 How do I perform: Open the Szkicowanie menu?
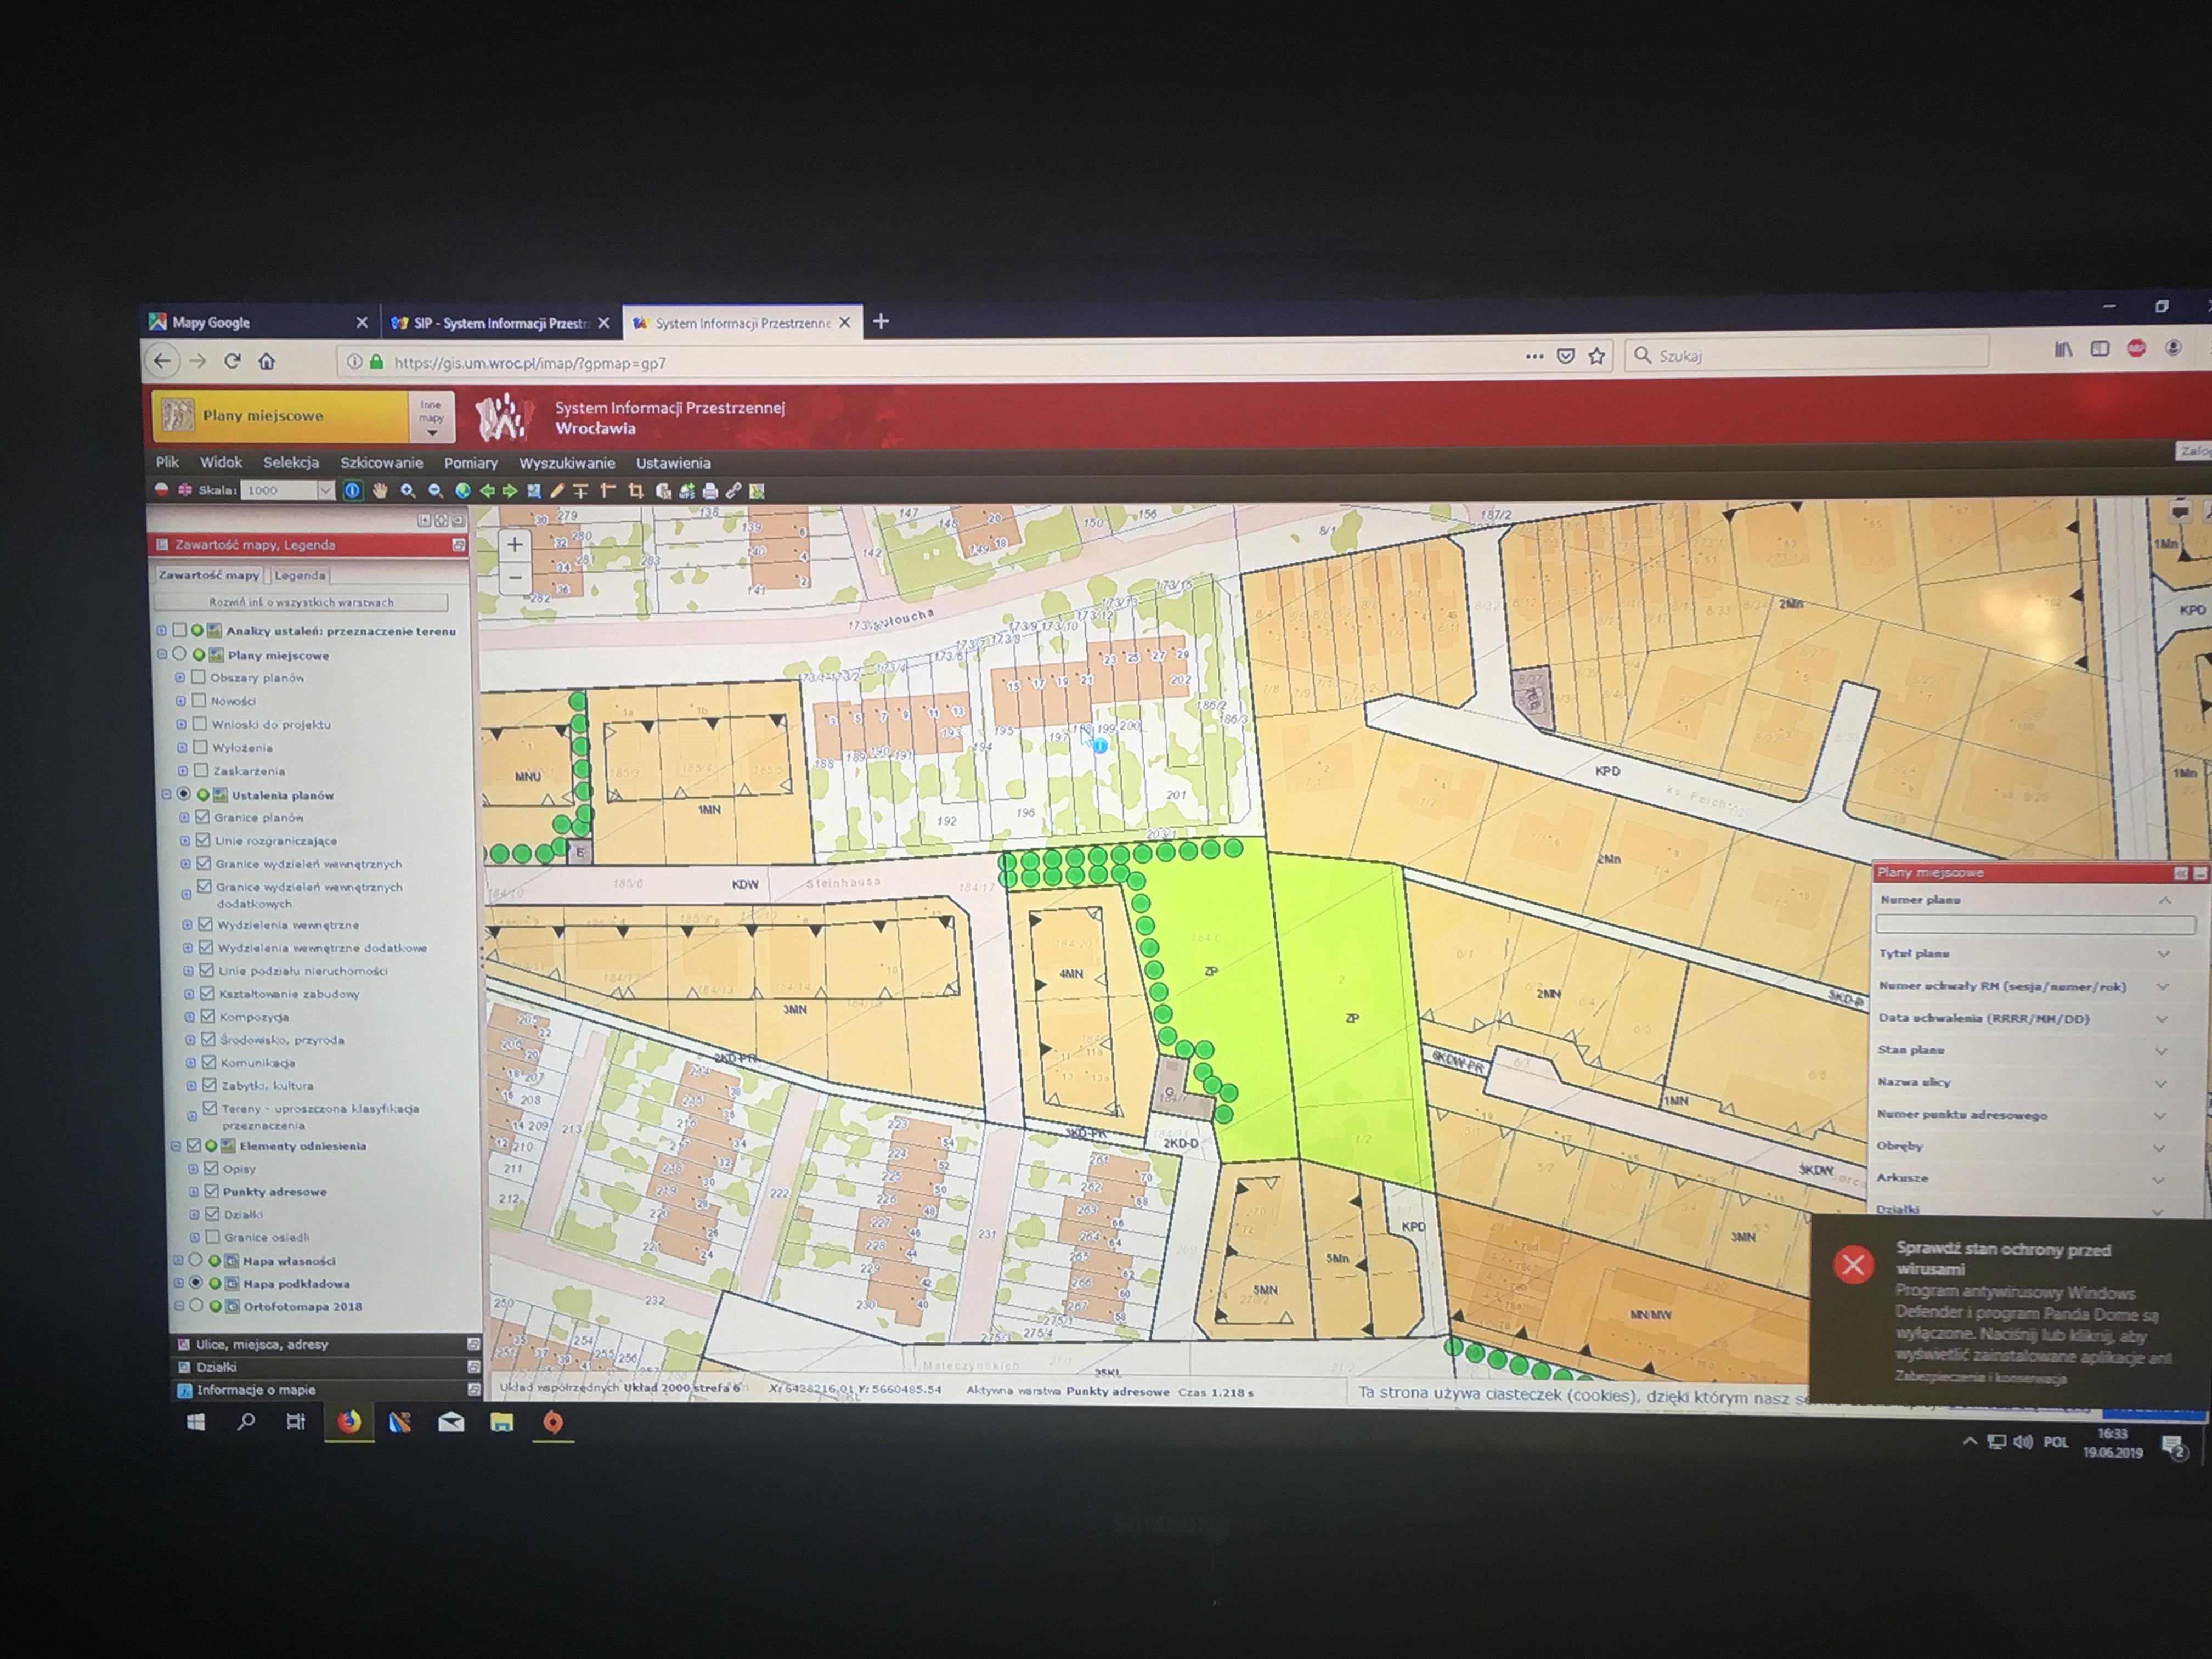coord(381,463)
